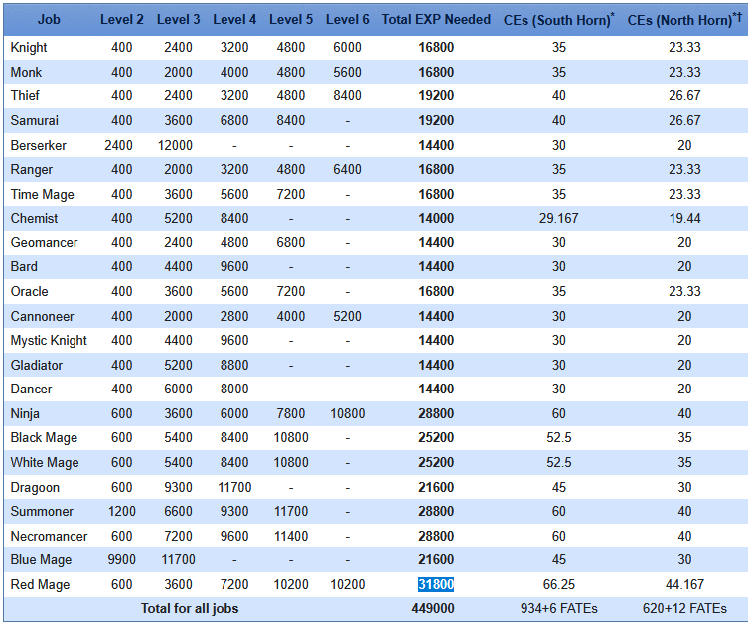Image resolution: width=748 pixels, height=624 pixels.
Task: Click the Level 2 column header
Action: coord(121,20)
